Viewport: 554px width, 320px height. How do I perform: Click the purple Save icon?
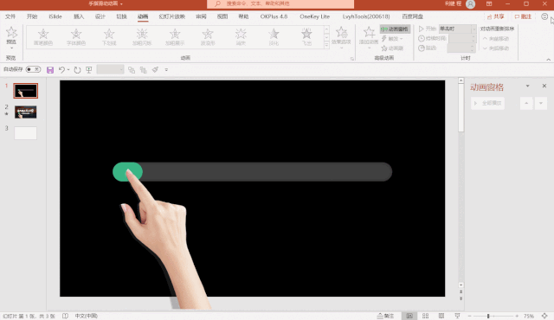tap(50, 70)
